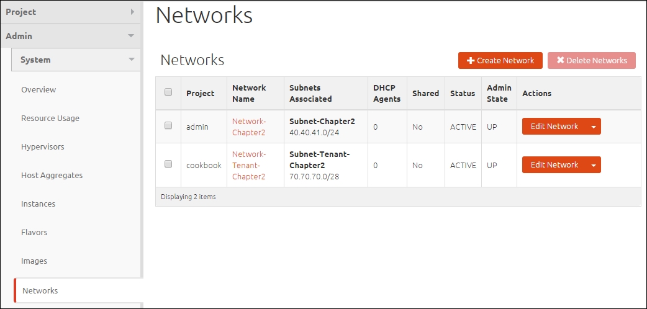Open the Network-Chapter2 link
The image size is (647, 309).
point(249,127)
